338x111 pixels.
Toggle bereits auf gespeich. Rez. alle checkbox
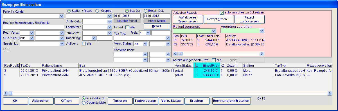tap(214, 60)
